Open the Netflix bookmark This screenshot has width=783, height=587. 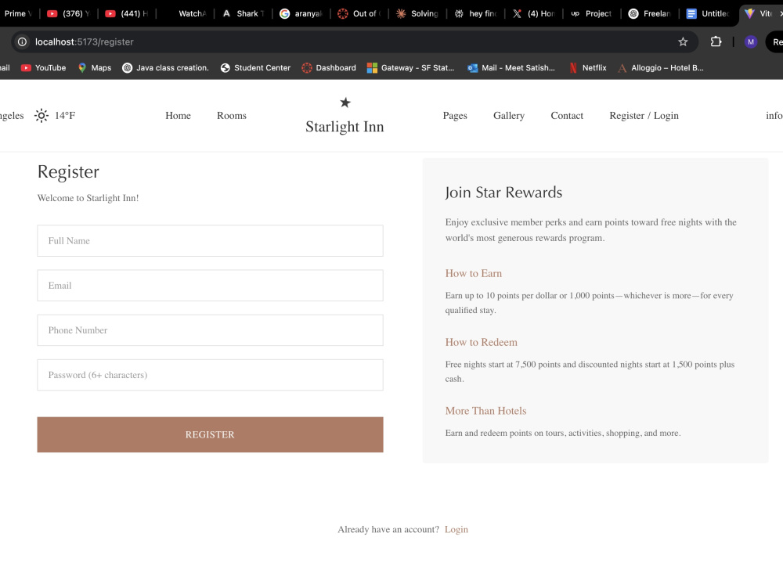tap(588, 68)
